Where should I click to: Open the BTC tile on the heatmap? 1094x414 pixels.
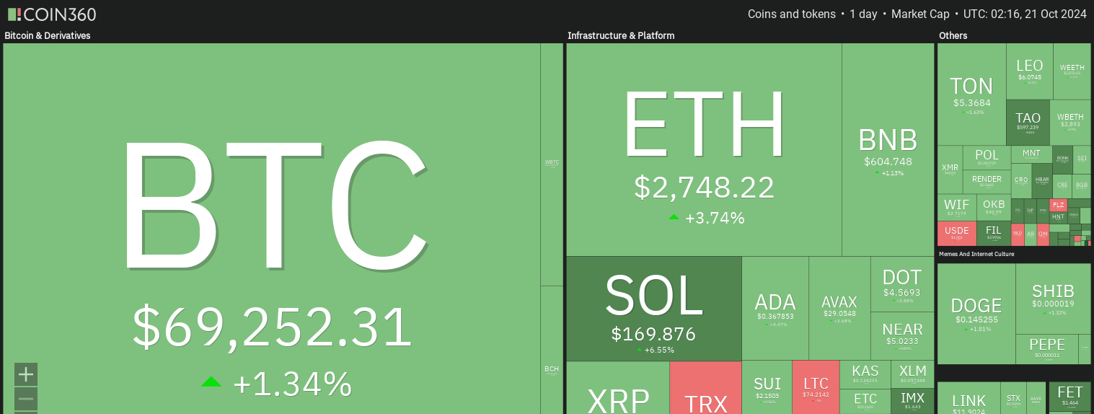coord(272,216)
